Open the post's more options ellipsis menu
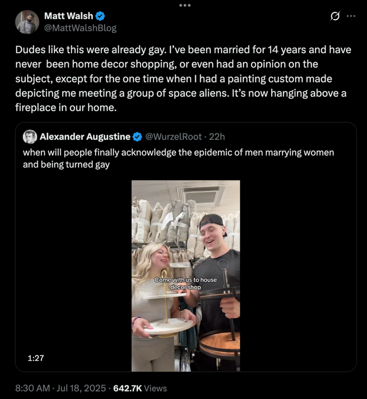This screenshot has width=367, height=399. coord(350,16)
